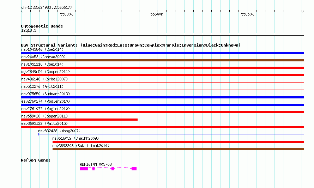Click the brown esv3892203 variant bar
Image resolution: width=314 pixels, height=188 pixels.
click(x=178, y=149)
